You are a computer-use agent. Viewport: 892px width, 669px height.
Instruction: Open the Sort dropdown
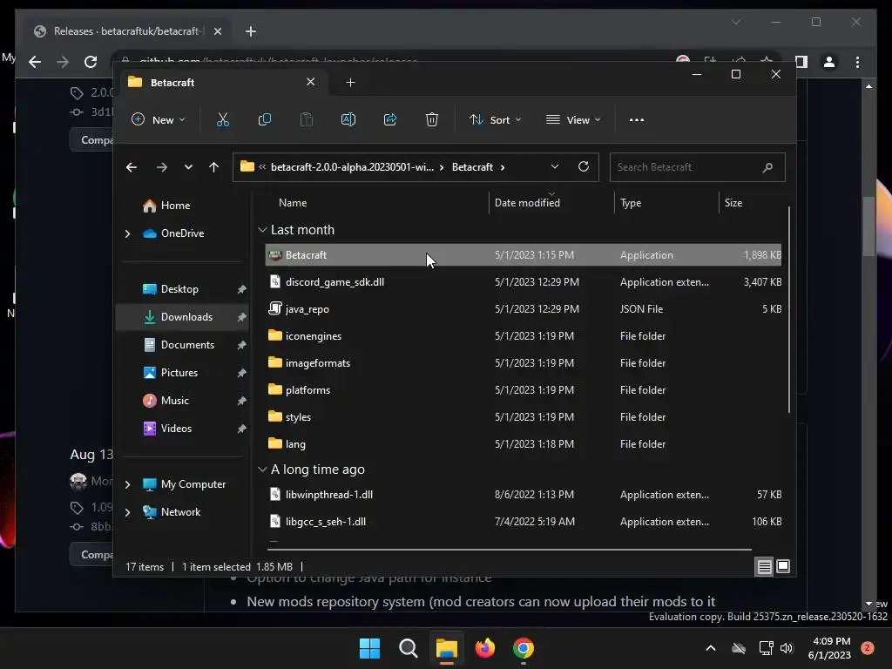click(495, 119)
